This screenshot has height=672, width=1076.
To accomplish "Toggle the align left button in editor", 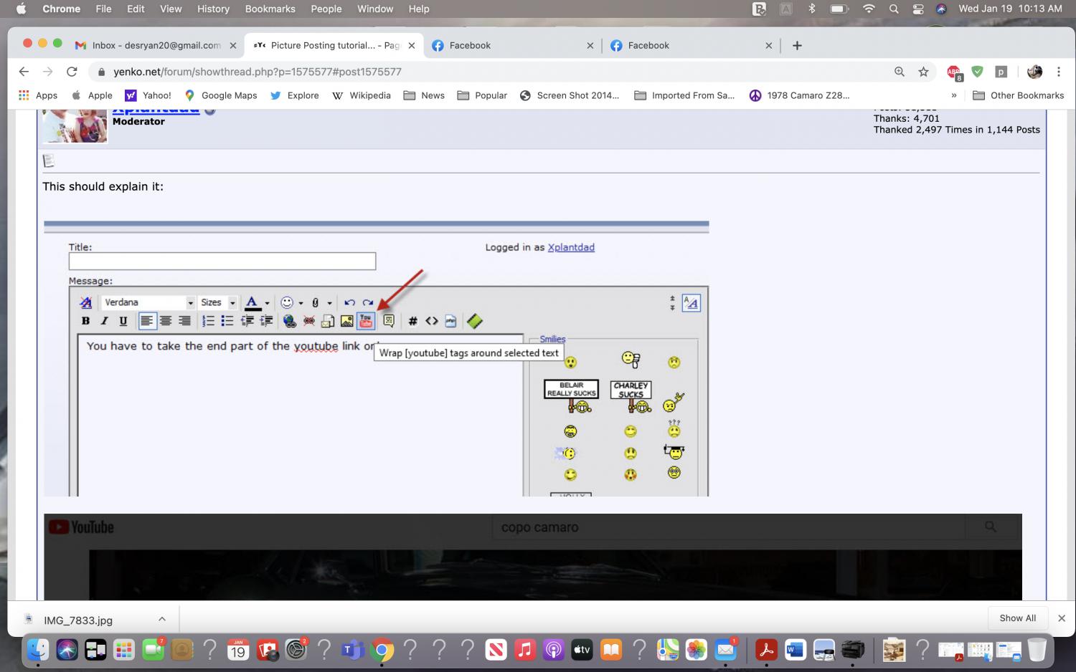I will coord(146,321).
